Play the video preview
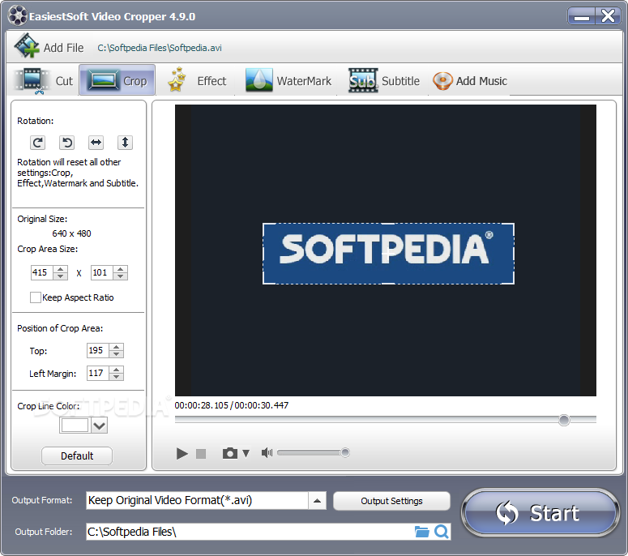628x556 pixels. (x=182, y=453)
